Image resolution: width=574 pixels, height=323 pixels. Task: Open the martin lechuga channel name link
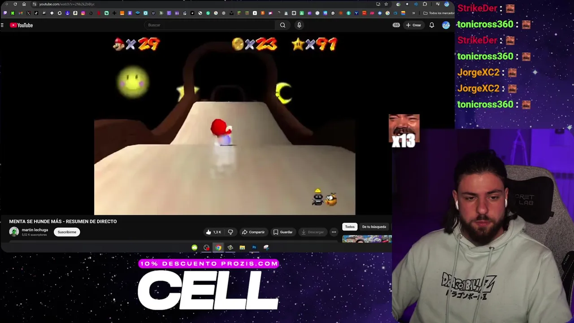pos(35,230)
